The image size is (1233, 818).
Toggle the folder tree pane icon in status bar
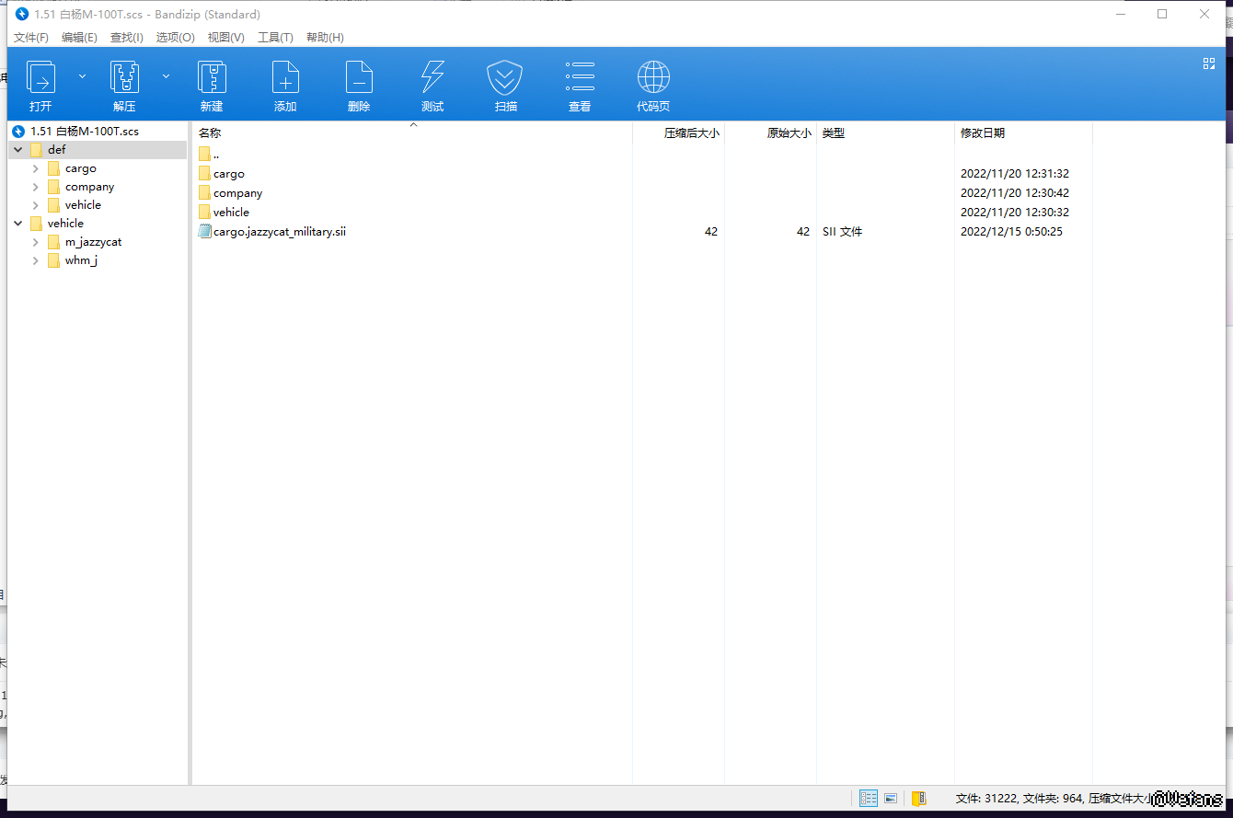click(x=918, y=799)
